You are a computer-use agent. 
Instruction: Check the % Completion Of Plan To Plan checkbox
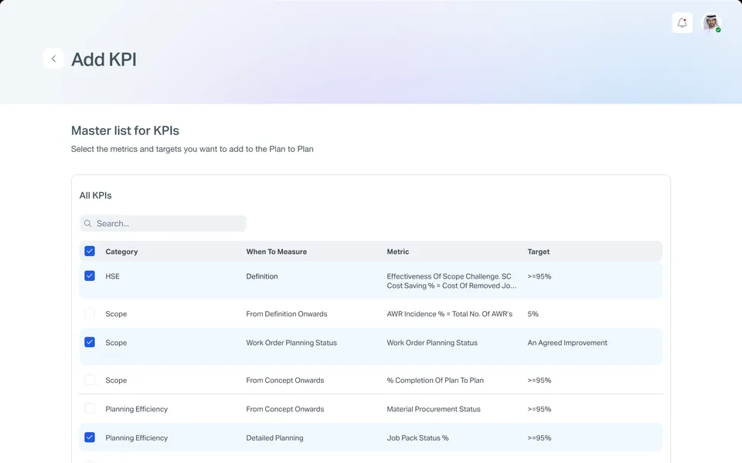click(x=90, y=380)
